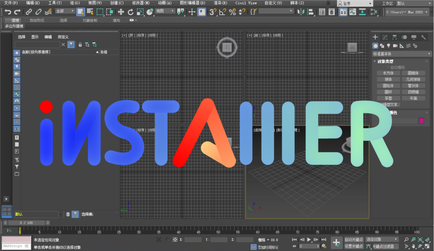Click the time slider 0 / 100 handle
434x251 pixels.
27,223
